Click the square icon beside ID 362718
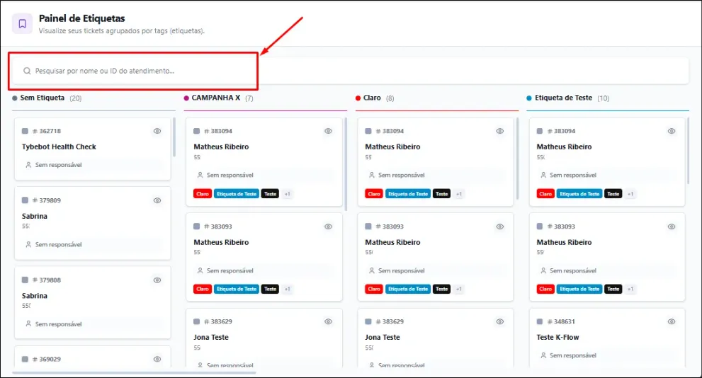This screenshot has width=702, height=378. [x=25, y=131]
